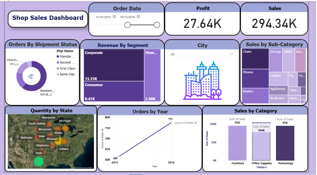
Task: Select Phones tile in sub-category treemap
Action: tap(255, 79)
